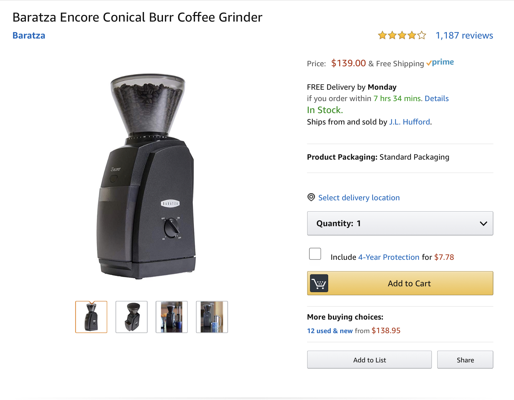This screenshot has height=400, width=514.
Task: Select the fourth thumbnail with metal carafe
Action: (212, 317)
